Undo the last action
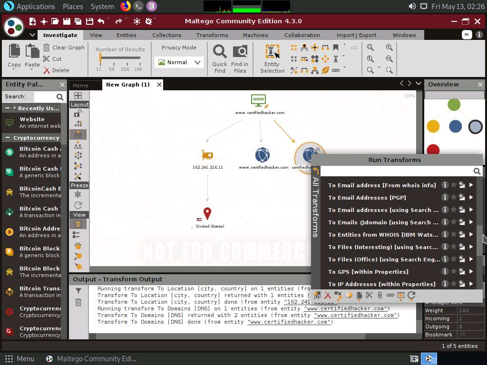 (101, 21)
